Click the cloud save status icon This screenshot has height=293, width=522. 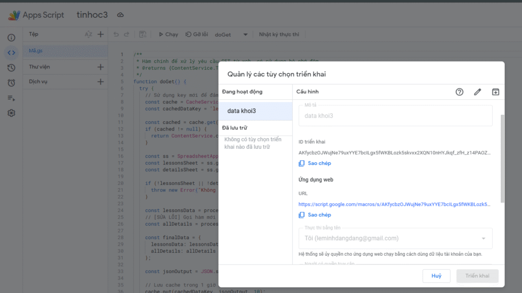click(x=120, y=15)
